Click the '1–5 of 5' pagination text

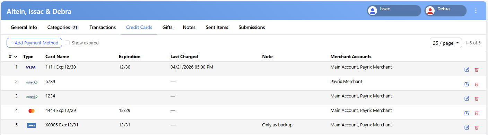click(473, 43)
